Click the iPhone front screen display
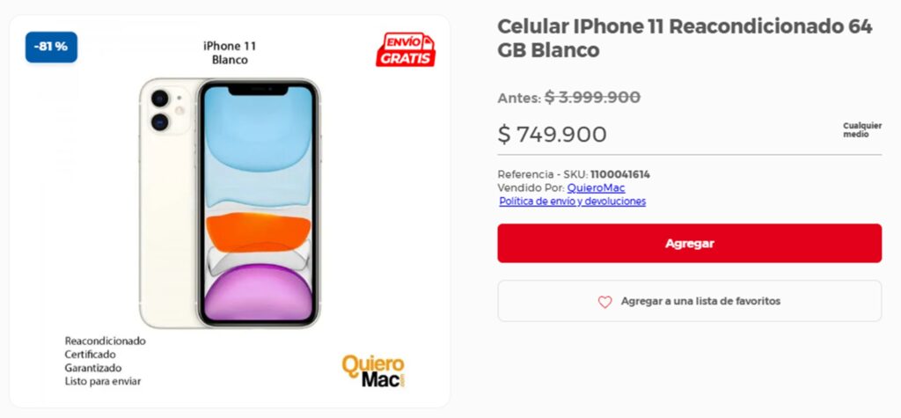This screenshot has width=901, height=418. coord(259,203)
